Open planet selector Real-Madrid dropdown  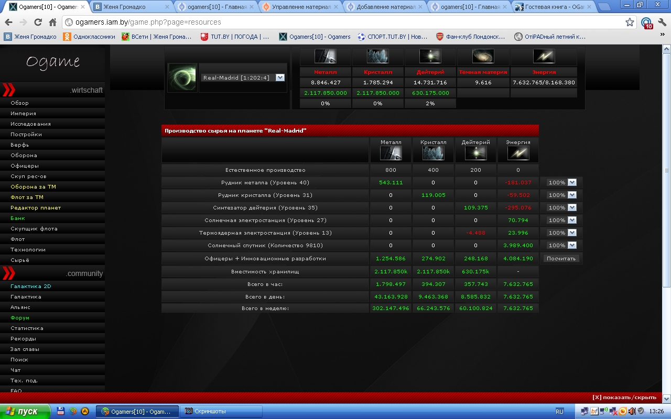(x=280, y=78)
